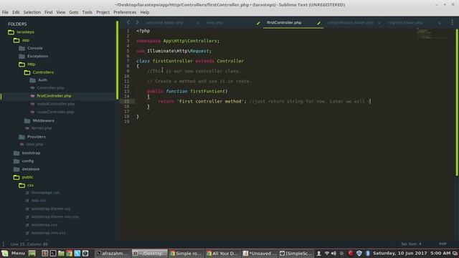459x258 pixels.
Task: Go to previous tab with left arrow
Action: click(128, 22)
